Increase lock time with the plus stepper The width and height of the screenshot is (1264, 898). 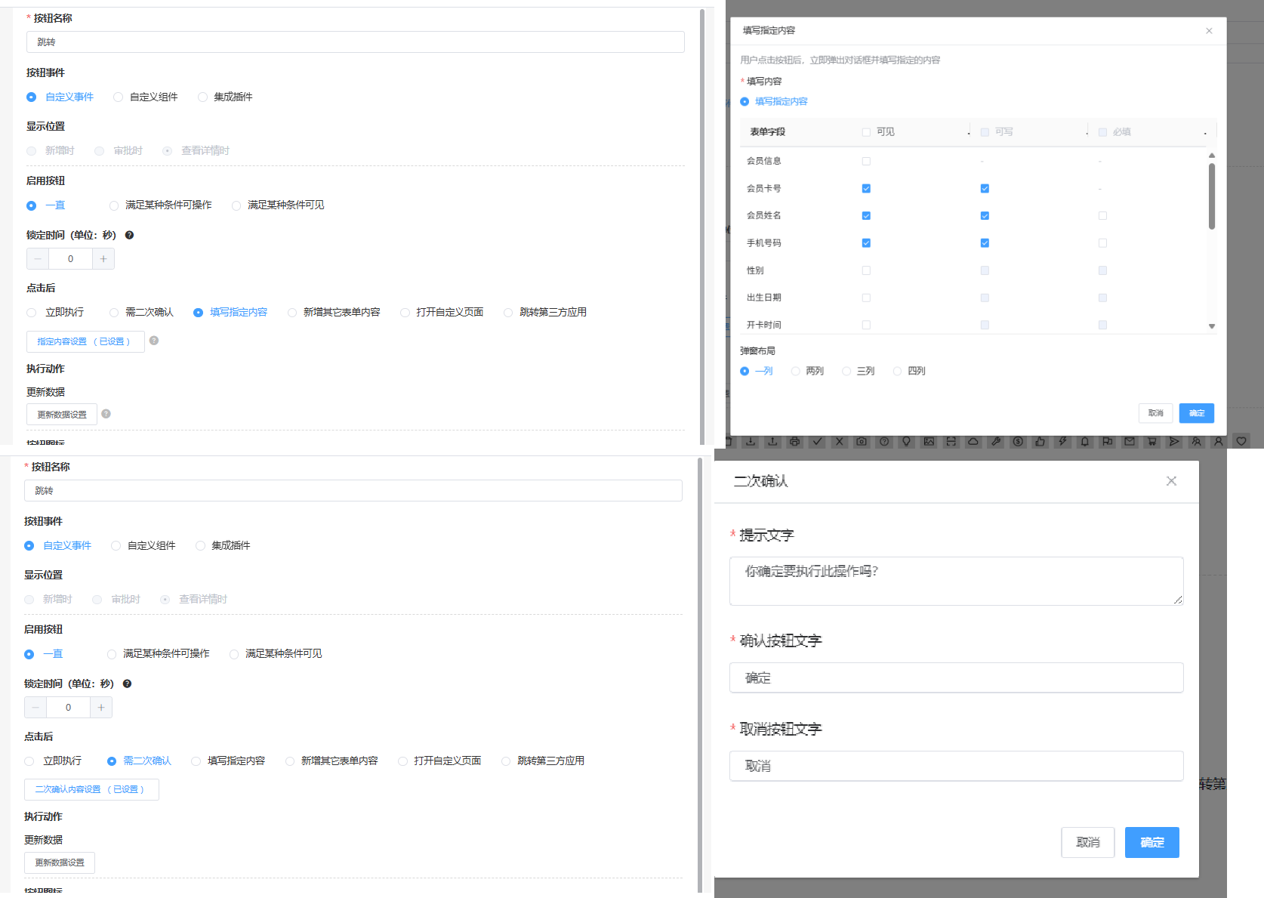coord(103,258)
